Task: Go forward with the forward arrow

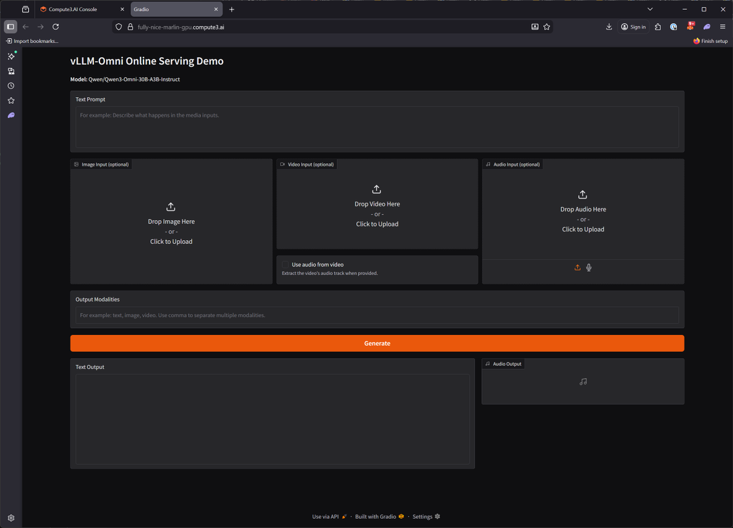Action: [40, 27]
